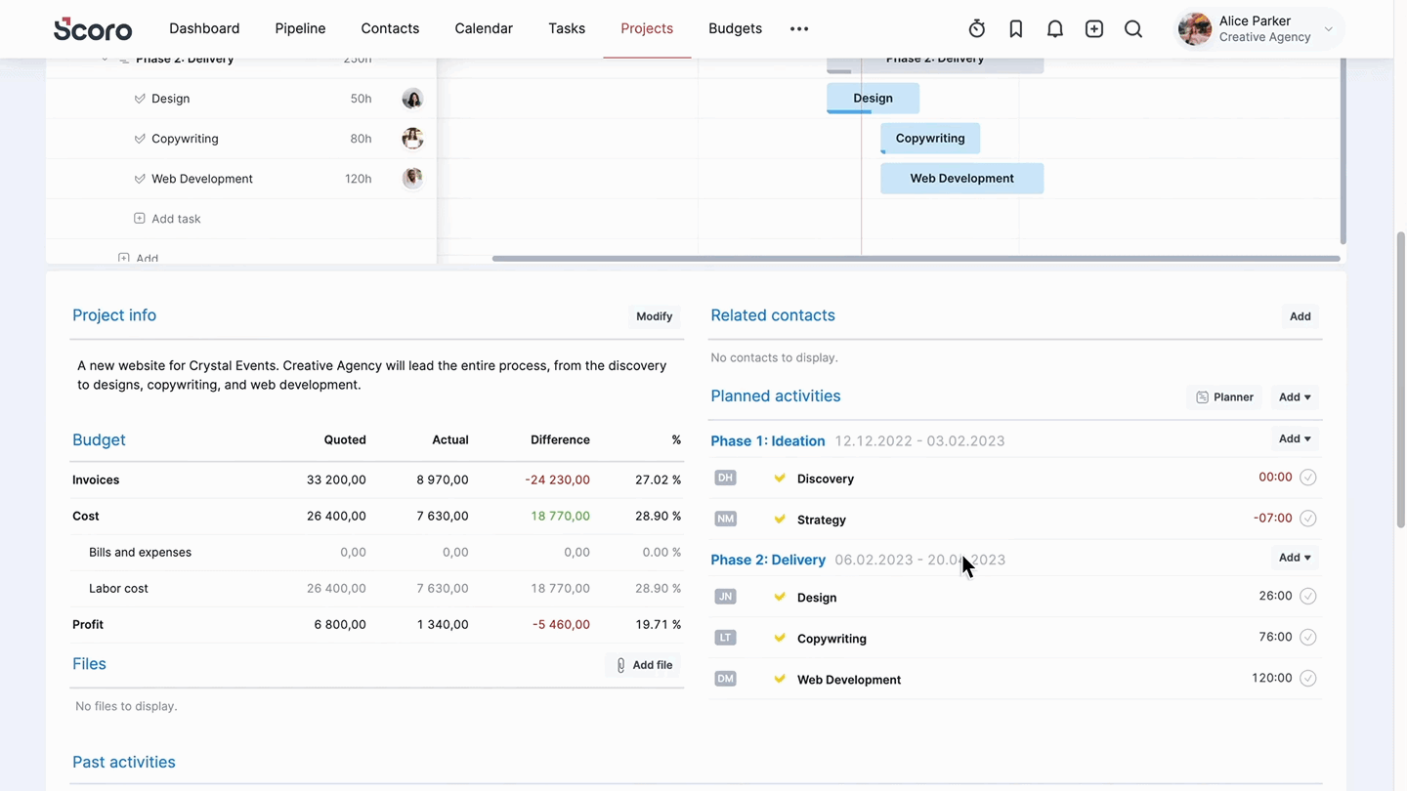
Task: Click the NM badge beside Strategy
Action: 725,519
